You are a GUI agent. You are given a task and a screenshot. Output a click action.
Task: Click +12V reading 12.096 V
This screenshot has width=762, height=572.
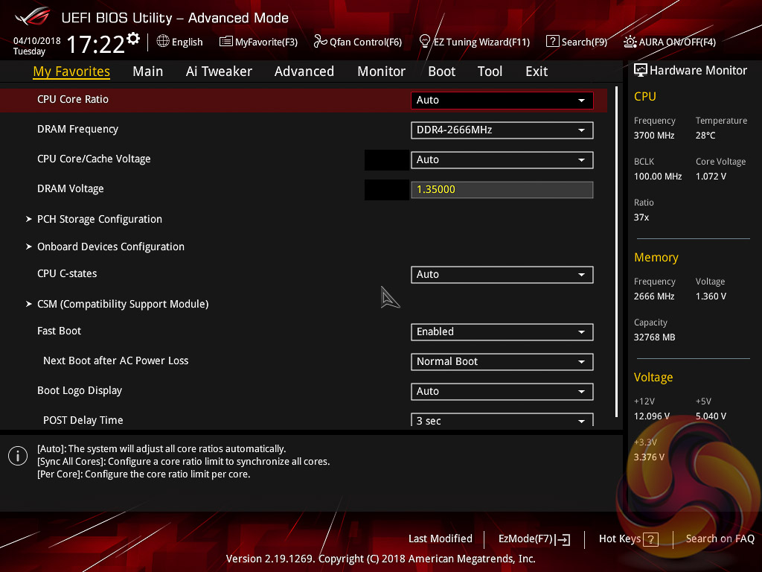(x=652, y=416)
